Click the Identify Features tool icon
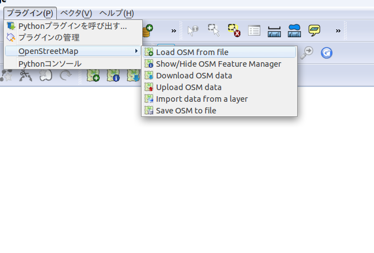Image resolution: width=374 pixels, height=253 pixels. tap(193, 31)
